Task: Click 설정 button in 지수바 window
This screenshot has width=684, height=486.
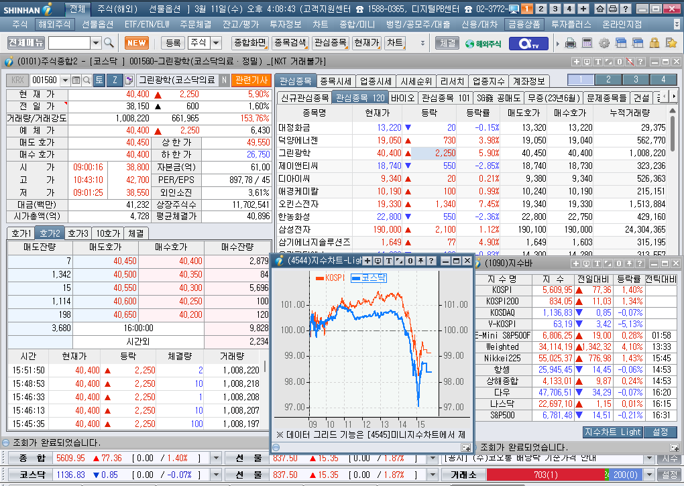Action: 660,432
